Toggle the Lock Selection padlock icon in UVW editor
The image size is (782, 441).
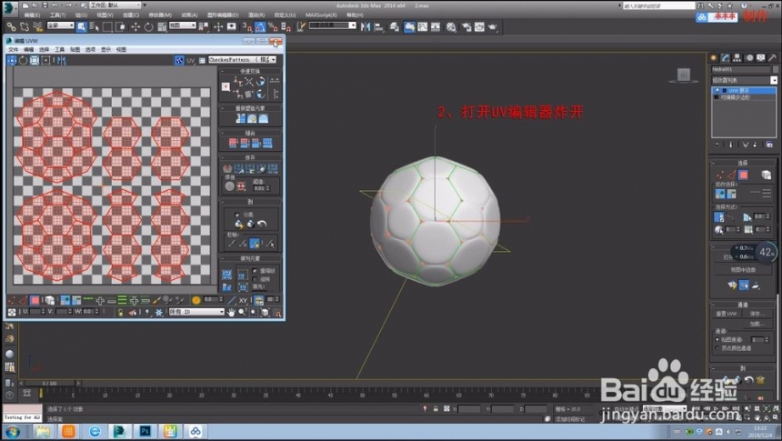click(x=120, y=312)
